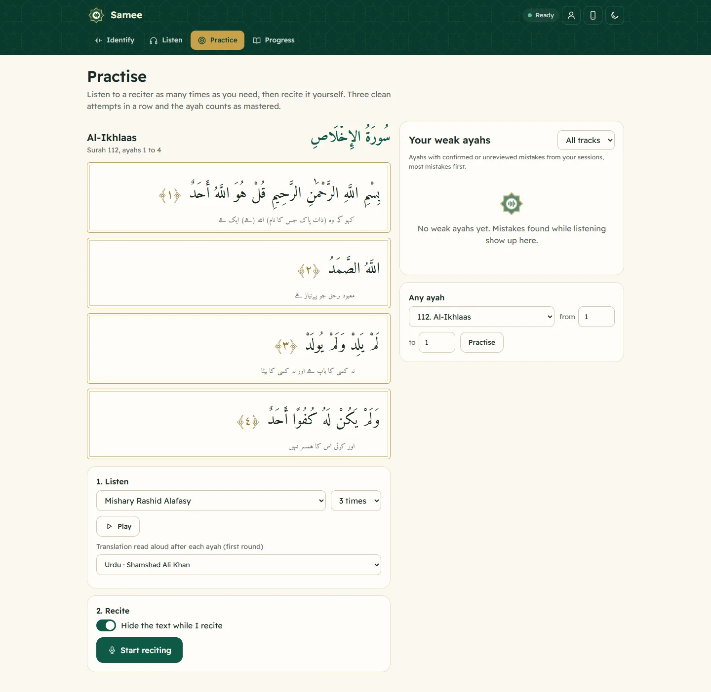Expand the 112. Al-Ikhlaas surah selector
711x692 pixels.
[481, 317]
